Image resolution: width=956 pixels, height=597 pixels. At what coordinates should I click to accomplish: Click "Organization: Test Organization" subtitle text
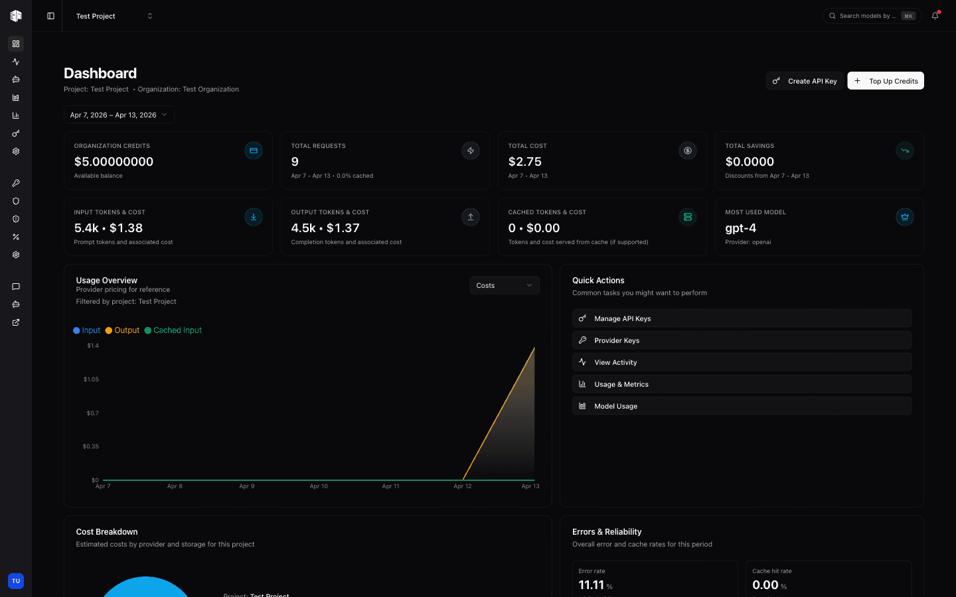(x=188, y=90)
